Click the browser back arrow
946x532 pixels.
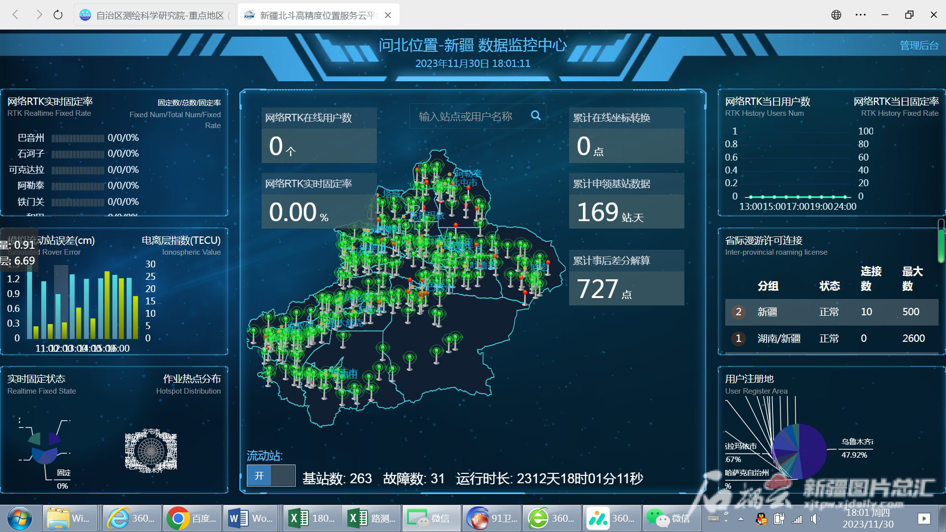15,15
